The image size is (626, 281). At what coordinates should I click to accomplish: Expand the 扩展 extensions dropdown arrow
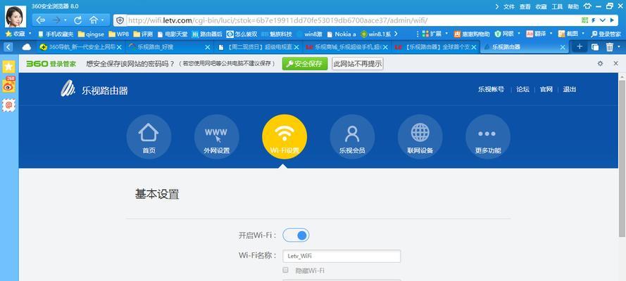click(446, 34)
